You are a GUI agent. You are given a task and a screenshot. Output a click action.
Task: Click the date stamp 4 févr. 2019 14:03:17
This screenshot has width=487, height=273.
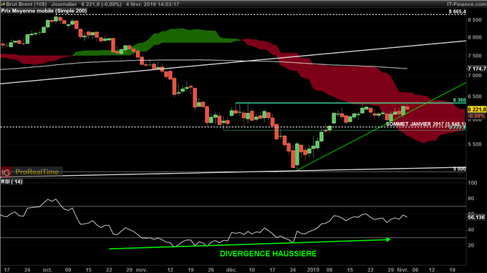coord(153,4)
